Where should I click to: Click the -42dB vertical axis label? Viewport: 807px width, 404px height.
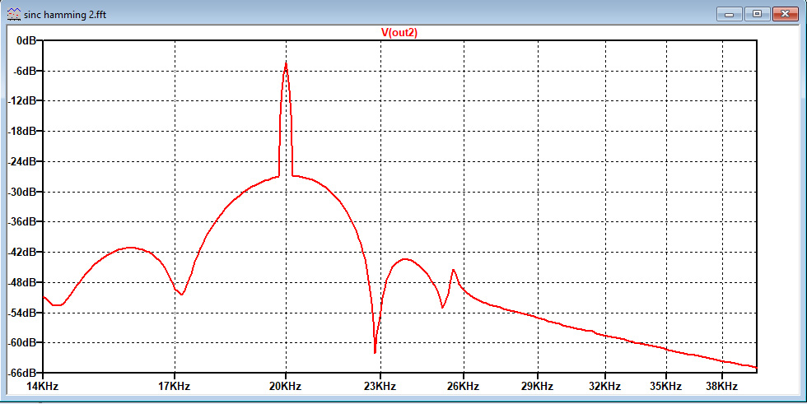pyautogui.click(x=22, y=252)
